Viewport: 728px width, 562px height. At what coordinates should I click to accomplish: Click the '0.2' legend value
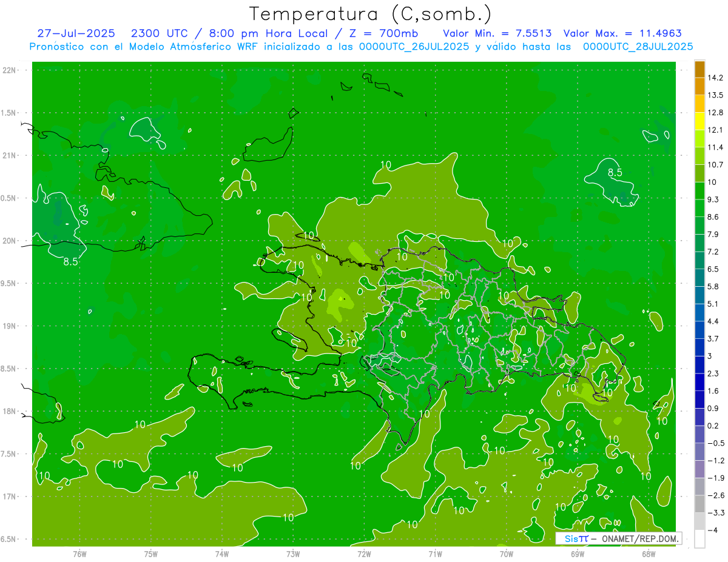pos(713,426)
